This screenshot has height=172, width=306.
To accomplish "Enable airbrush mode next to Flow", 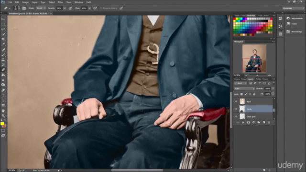I will (95, 8).
